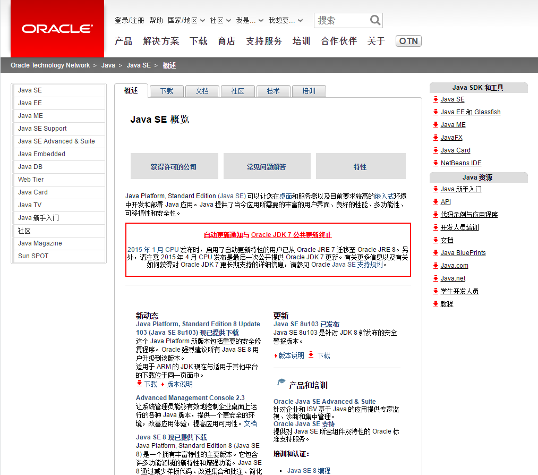Viewport: 538px width, 475px height.
Task: Switch to the 社区 tab
Action: click(x=238, y=91)
